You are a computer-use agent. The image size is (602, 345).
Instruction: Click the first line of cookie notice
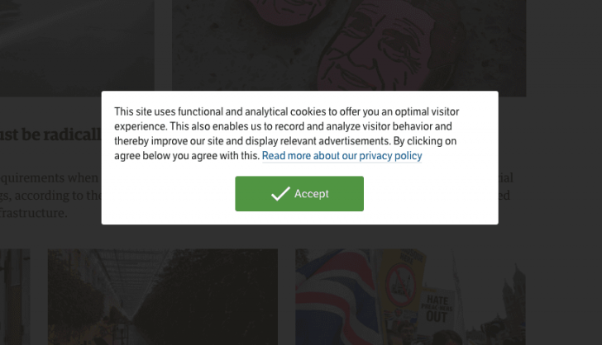(x=286, y=111)
